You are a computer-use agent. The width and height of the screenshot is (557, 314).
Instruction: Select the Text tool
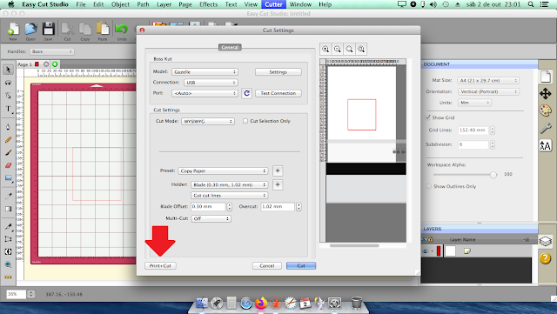click(8, 109)
